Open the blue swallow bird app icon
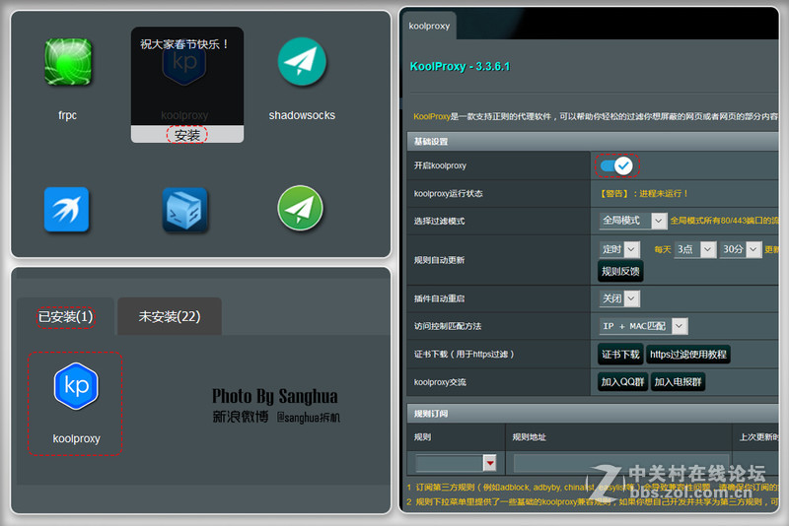 pyautogui.click(x=66, y=210)
